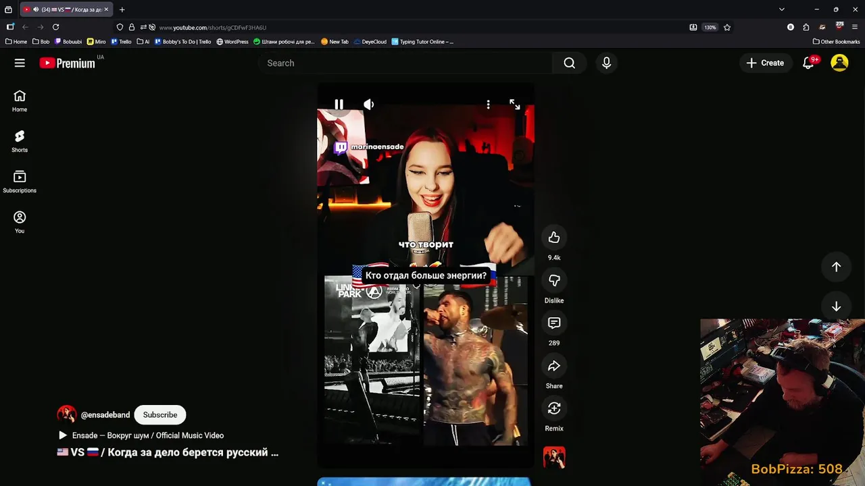This screenshot has height=486, width=865.
Task: Pause the playing Short
Action: (x=339, y=104)
